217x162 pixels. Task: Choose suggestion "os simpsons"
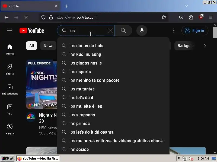(113, 115)
